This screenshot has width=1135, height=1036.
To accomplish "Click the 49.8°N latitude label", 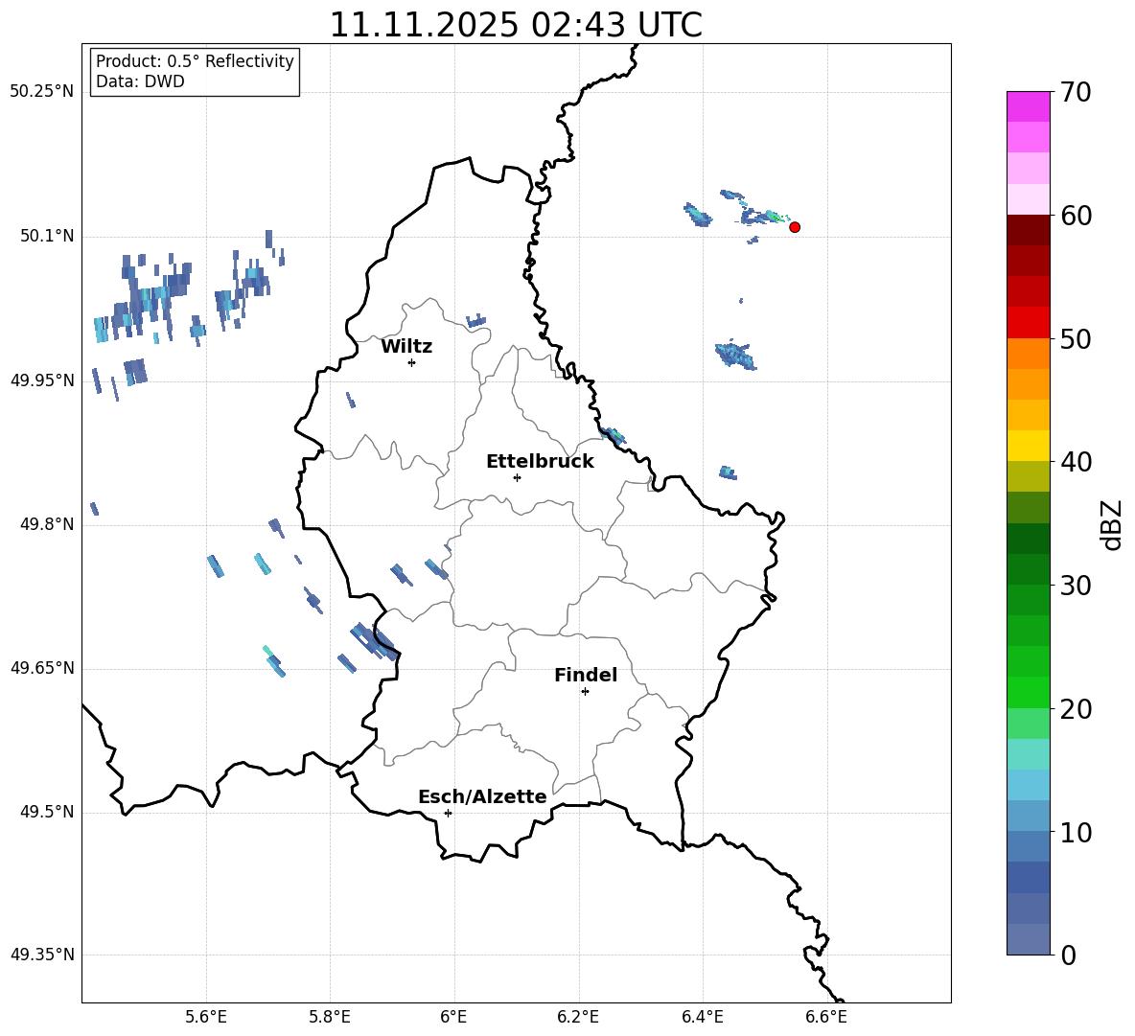I will click(48, 524).
